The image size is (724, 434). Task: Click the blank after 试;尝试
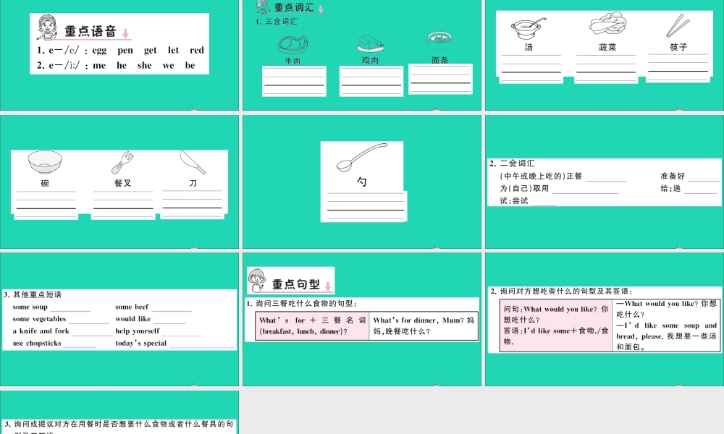tap(544, 202)
